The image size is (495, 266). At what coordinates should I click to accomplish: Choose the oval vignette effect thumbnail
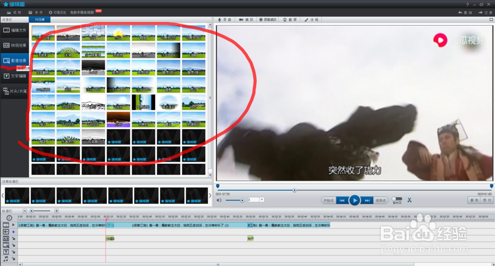(x=169, y=102)
